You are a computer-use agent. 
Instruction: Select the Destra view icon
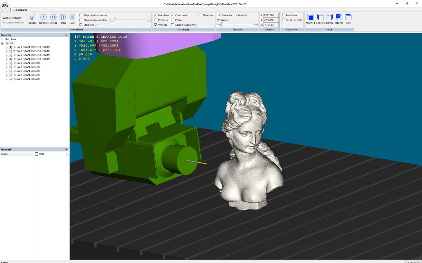tap(330, 17)
